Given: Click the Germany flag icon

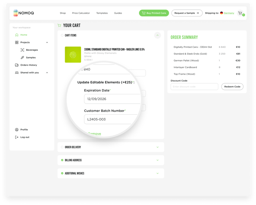Looking at the screenshot, I should 221,13.
